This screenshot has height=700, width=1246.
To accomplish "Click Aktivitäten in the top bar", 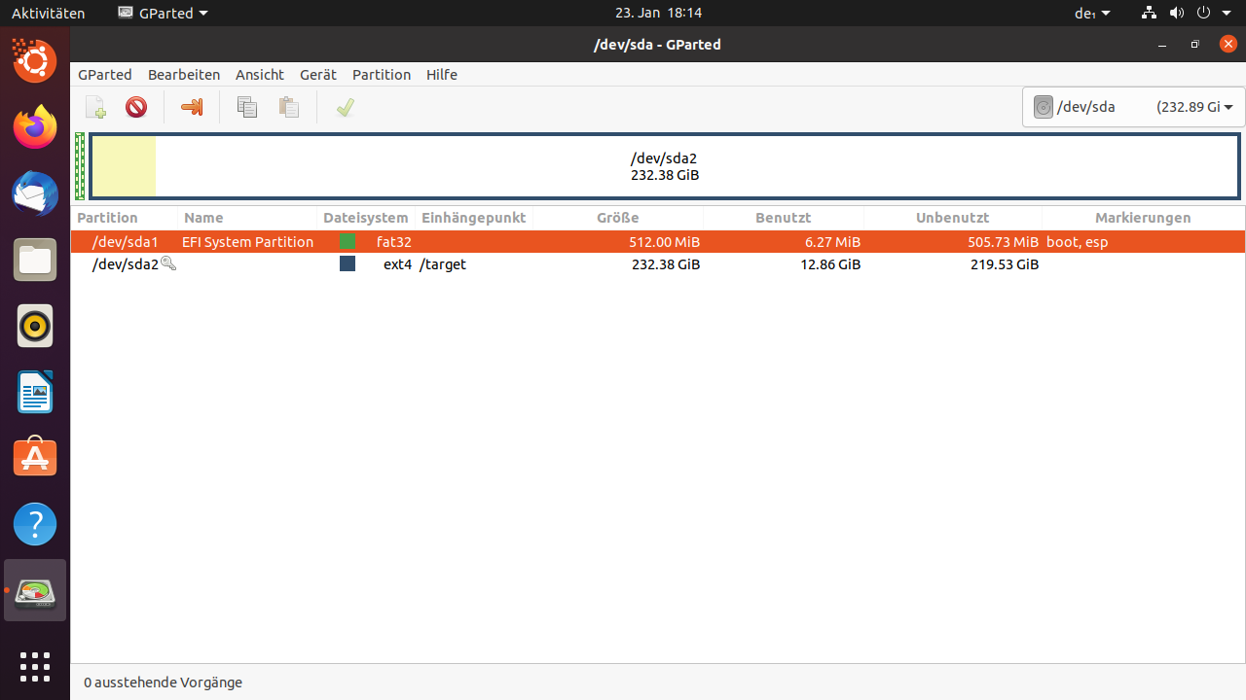I will pos(49,13).
